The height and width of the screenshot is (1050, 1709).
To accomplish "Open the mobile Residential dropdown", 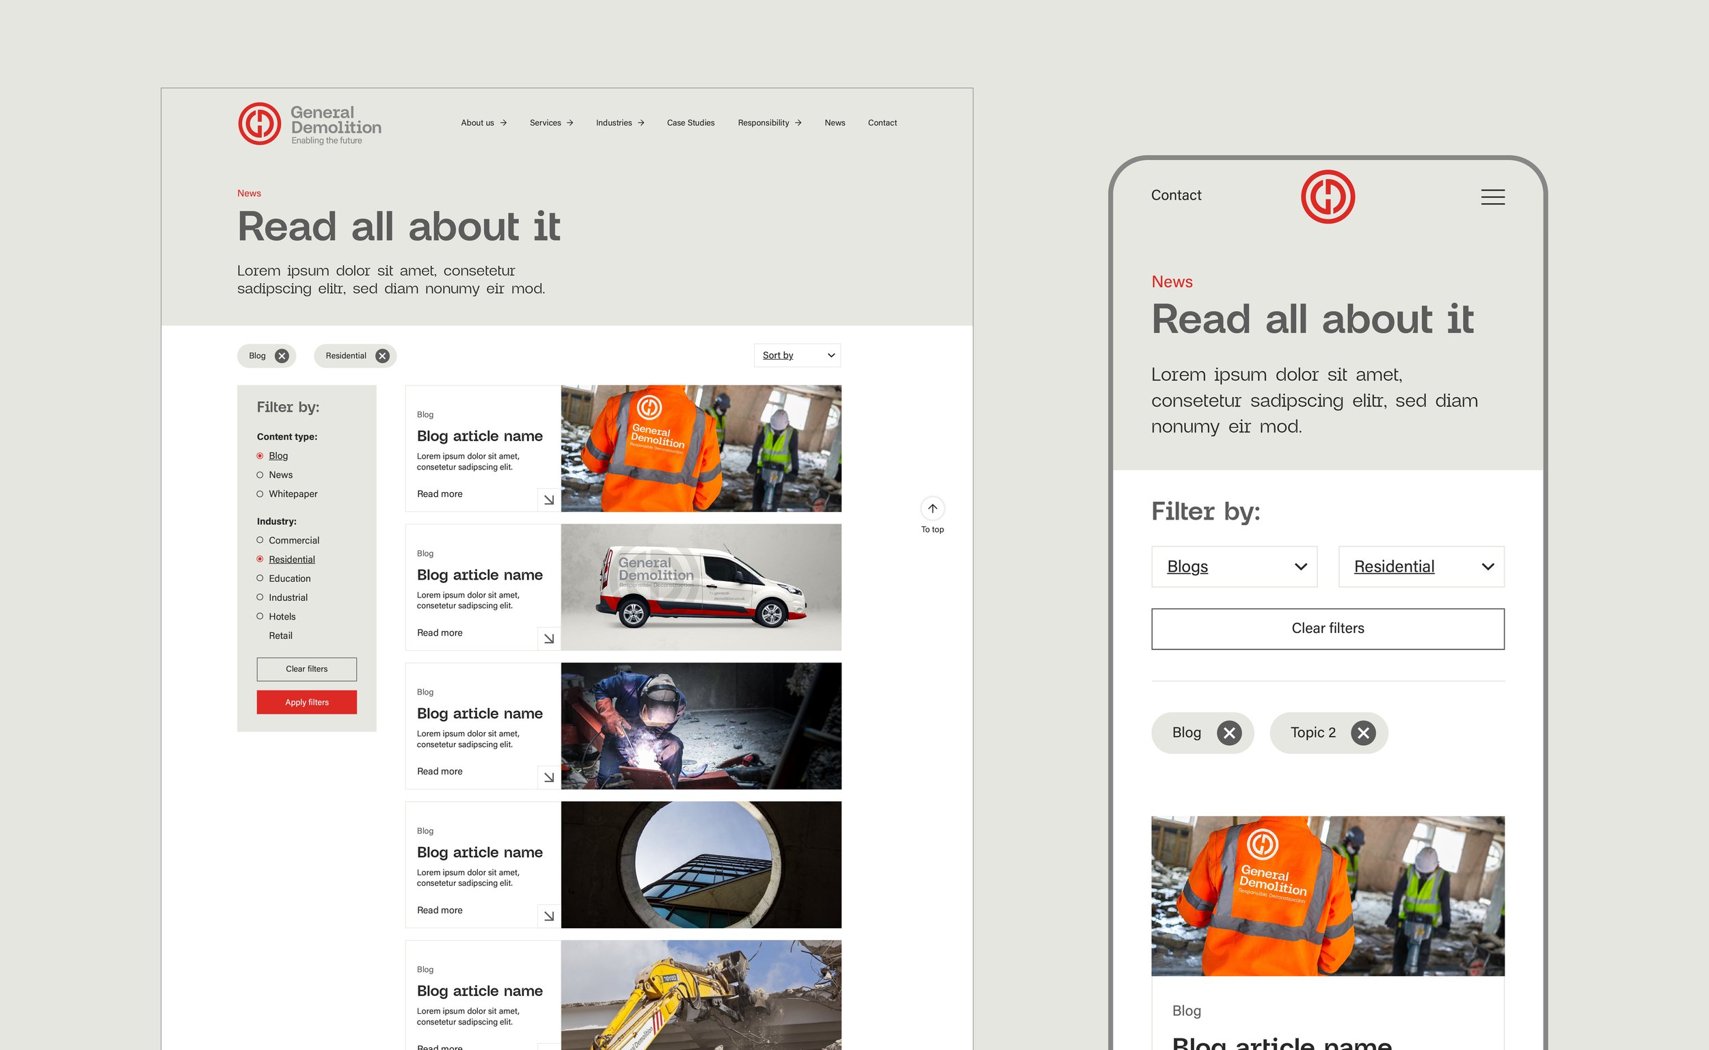I will (x=1421, y=567).
